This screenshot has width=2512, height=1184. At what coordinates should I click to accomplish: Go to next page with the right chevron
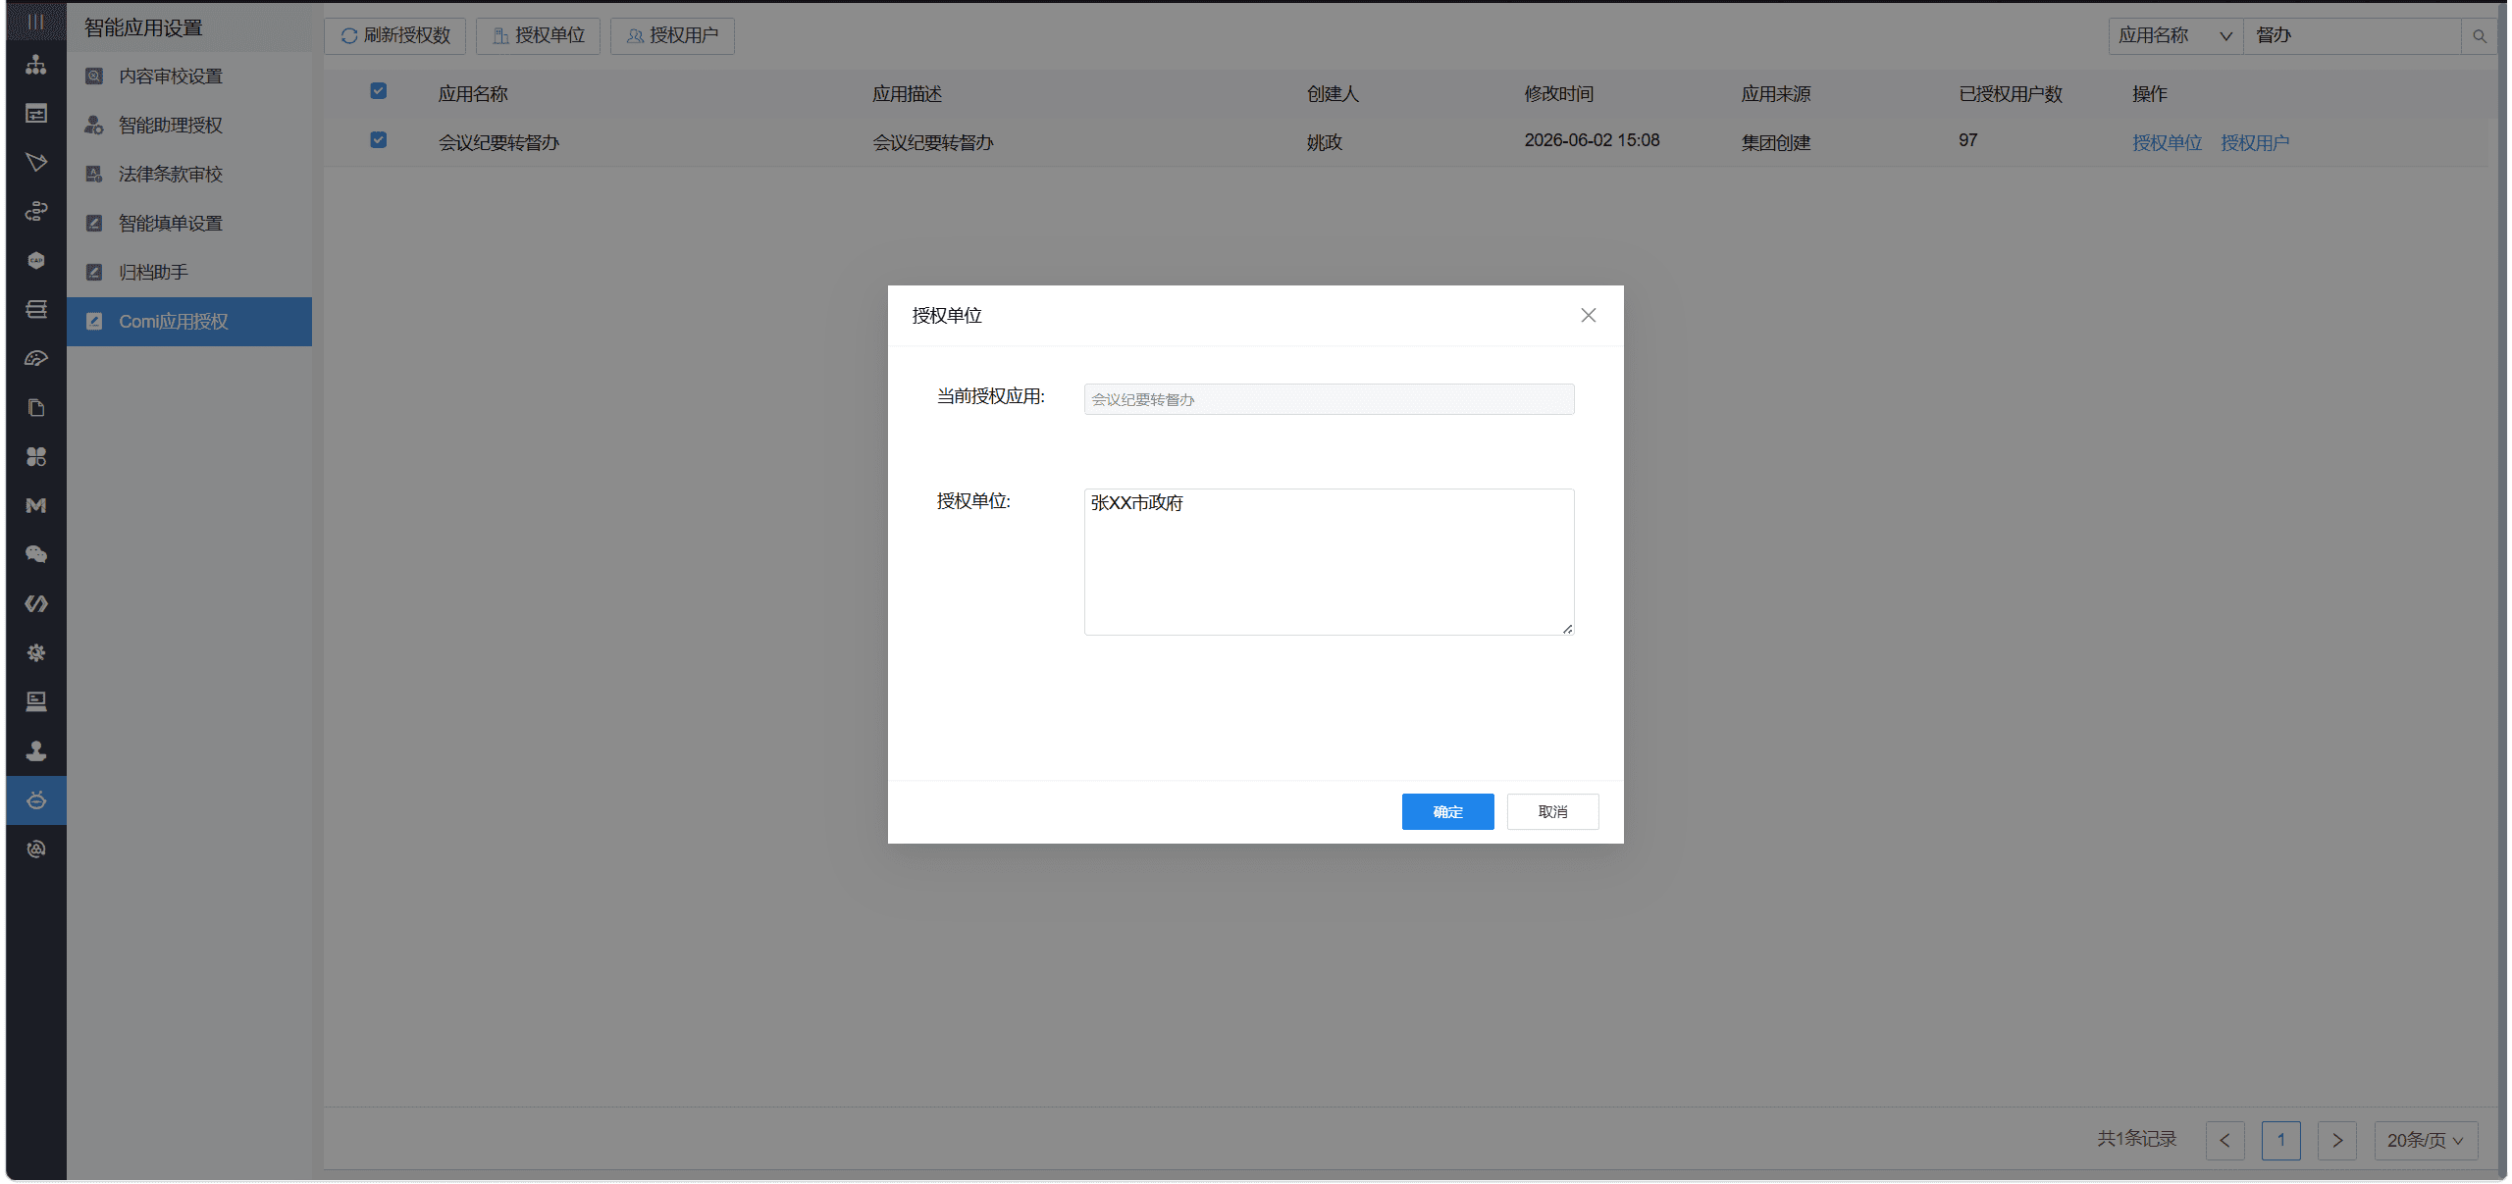click(x=2337, y=1140)
